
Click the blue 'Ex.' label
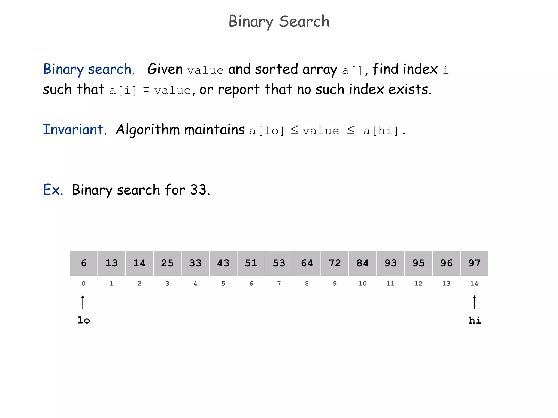click(x=53, y=189)
